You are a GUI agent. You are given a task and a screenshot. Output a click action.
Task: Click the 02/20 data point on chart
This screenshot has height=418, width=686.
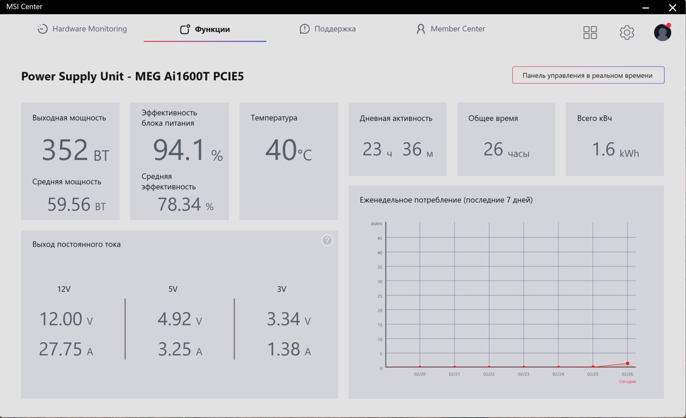pos(420,367)
